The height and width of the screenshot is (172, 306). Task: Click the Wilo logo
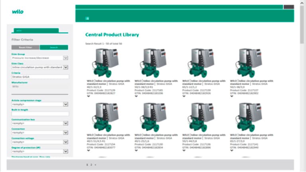[x=18, y=12]
